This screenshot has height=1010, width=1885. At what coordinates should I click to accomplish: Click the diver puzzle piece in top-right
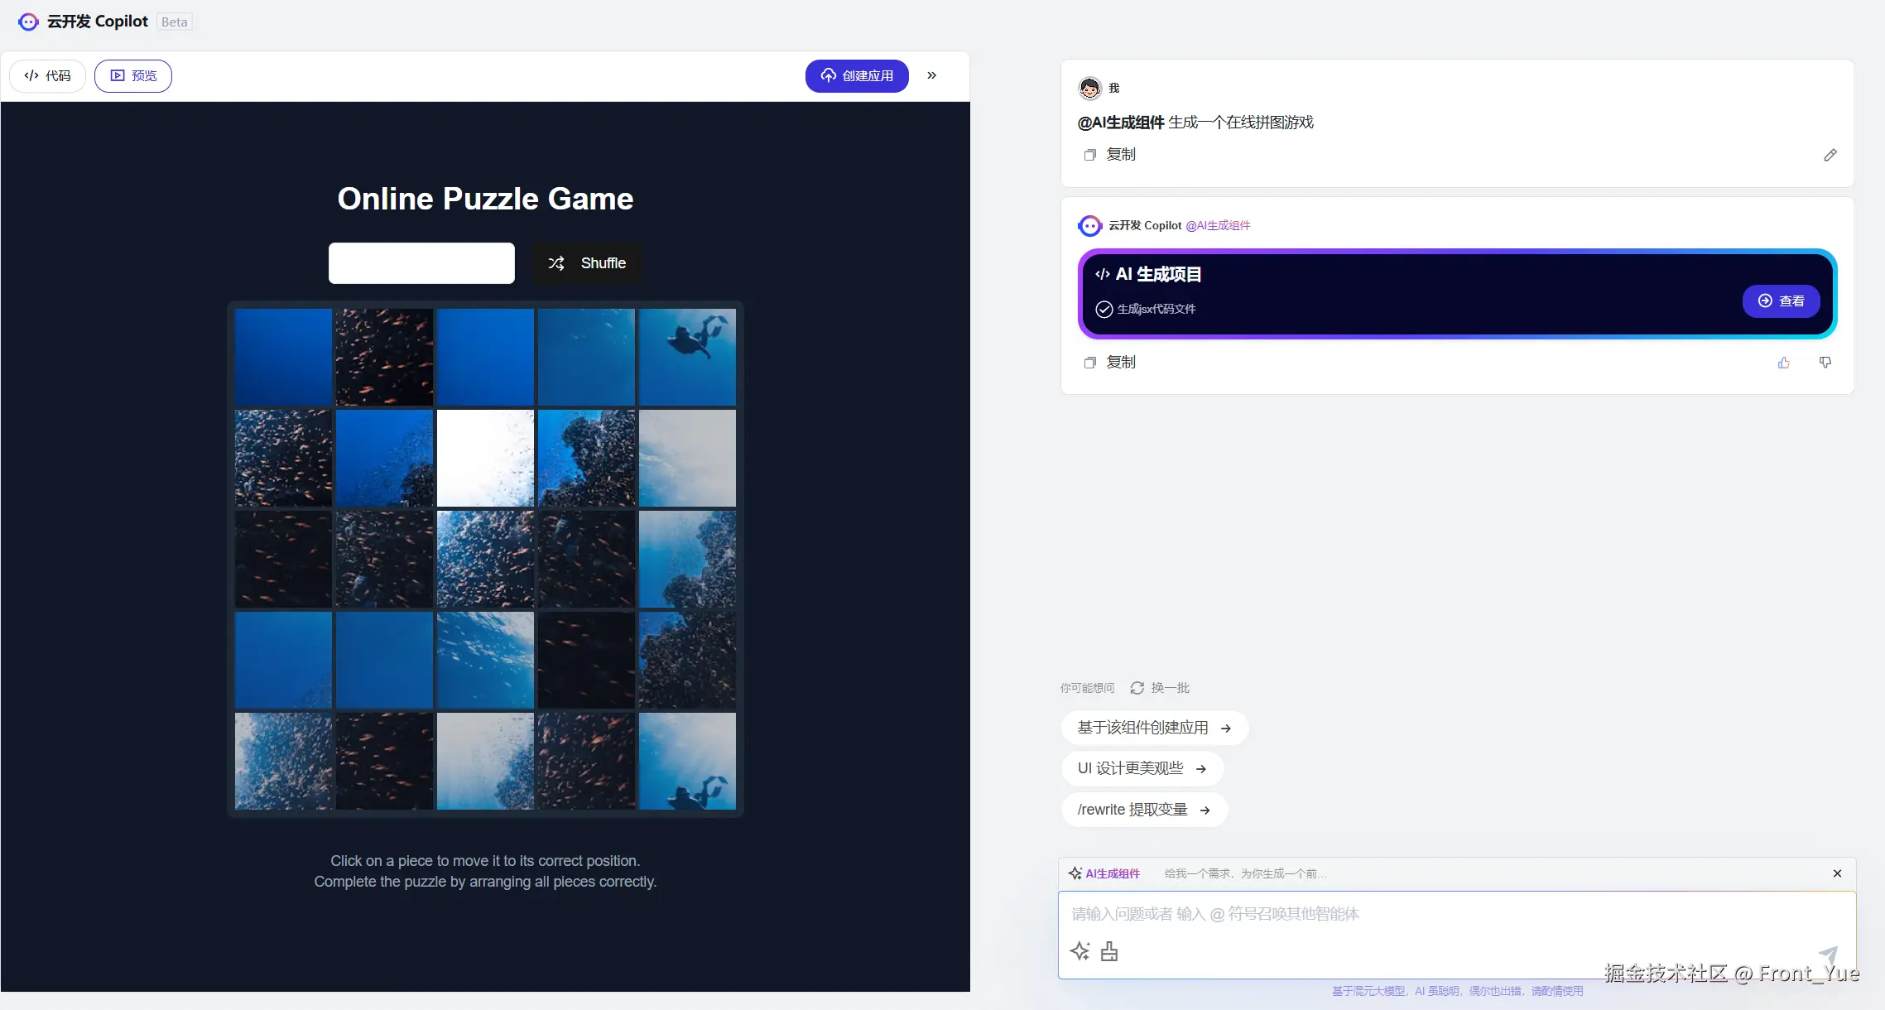687,357
